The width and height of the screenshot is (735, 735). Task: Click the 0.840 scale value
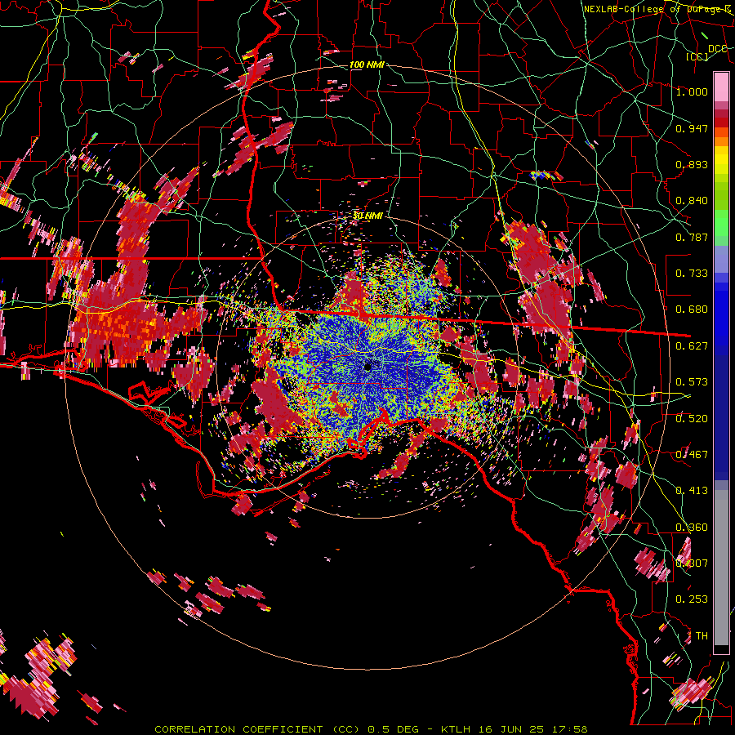pos(692,201)
